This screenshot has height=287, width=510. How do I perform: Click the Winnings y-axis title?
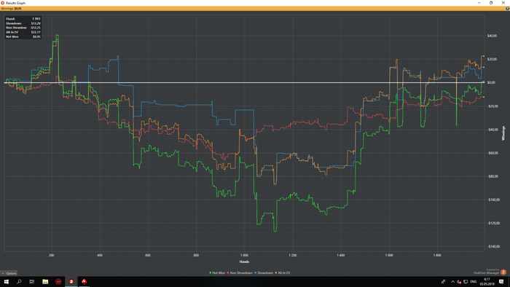click(503, 133)
